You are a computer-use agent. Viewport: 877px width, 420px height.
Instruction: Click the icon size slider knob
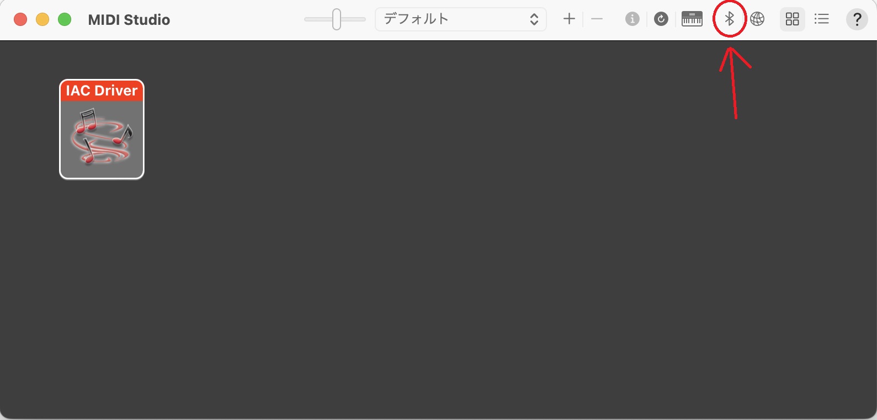pos(336,19)
